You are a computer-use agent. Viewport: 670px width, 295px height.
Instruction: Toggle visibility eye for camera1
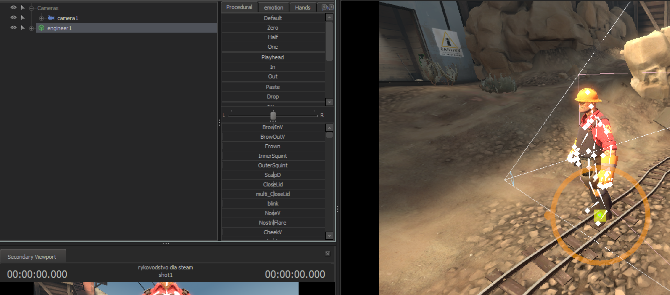pos(13,18)
